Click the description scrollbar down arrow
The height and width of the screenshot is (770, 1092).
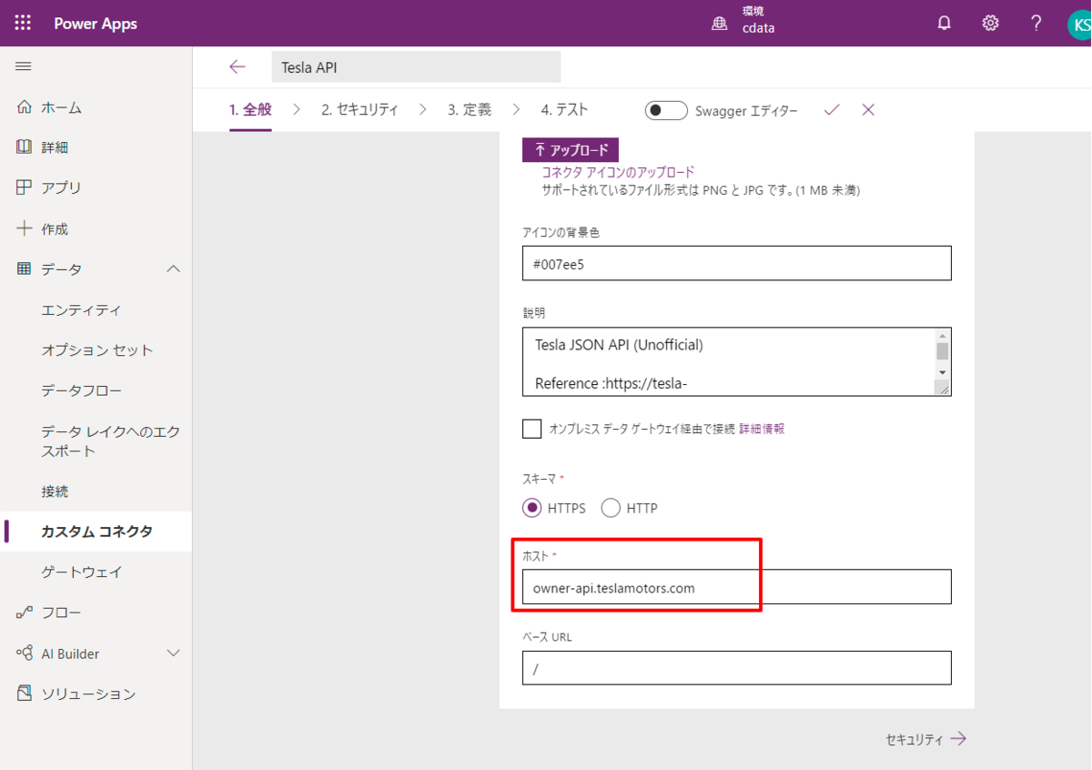(x=943, y=373)
